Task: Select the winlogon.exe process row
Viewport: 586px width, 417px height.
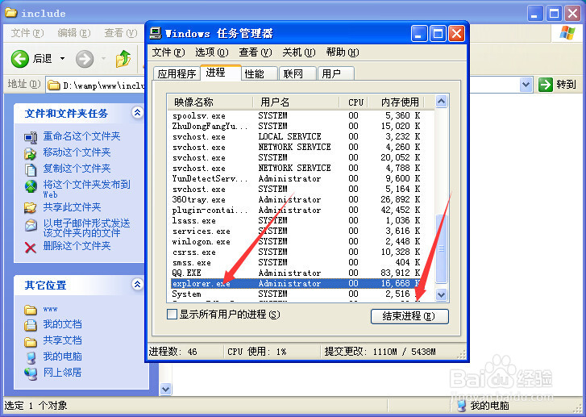Action: click(x=302, y=242)
